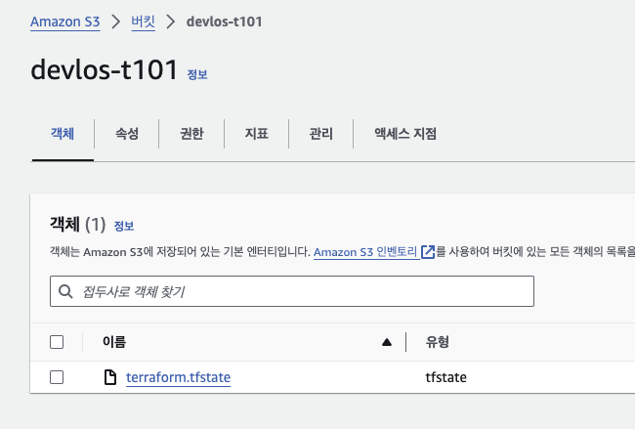
Task: Go to the 버킷 breadcrumb link
Action: pos(143,21)
